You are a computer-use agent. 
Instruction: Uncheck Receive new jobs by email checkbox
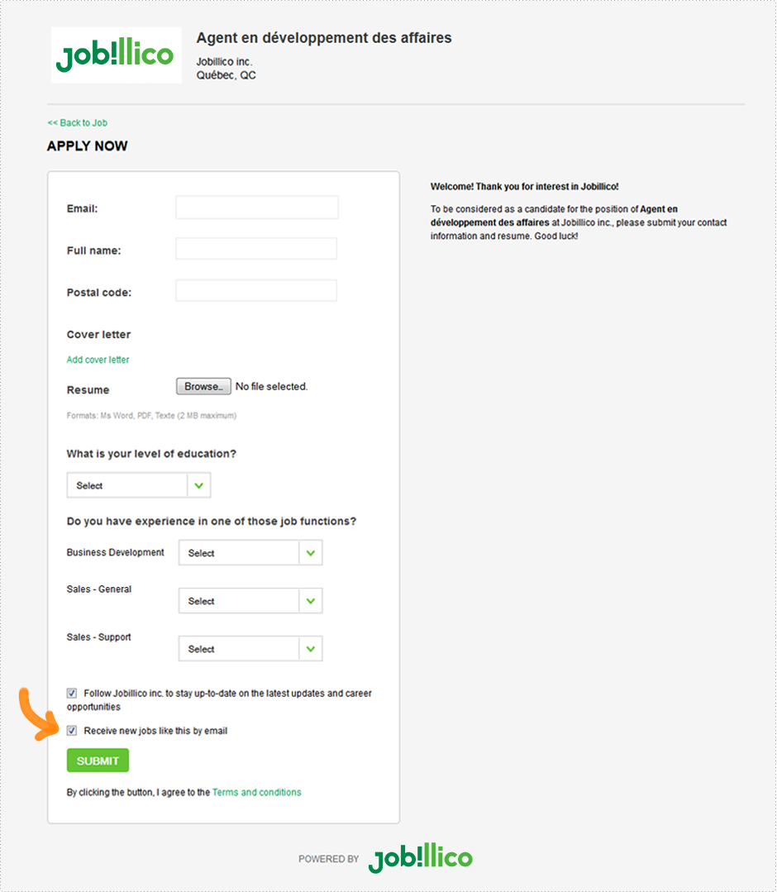(72, 731)
